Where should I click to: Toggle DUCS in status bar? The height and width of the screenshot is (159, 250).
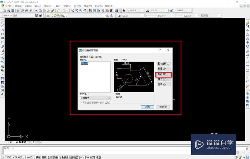[82, 157]
